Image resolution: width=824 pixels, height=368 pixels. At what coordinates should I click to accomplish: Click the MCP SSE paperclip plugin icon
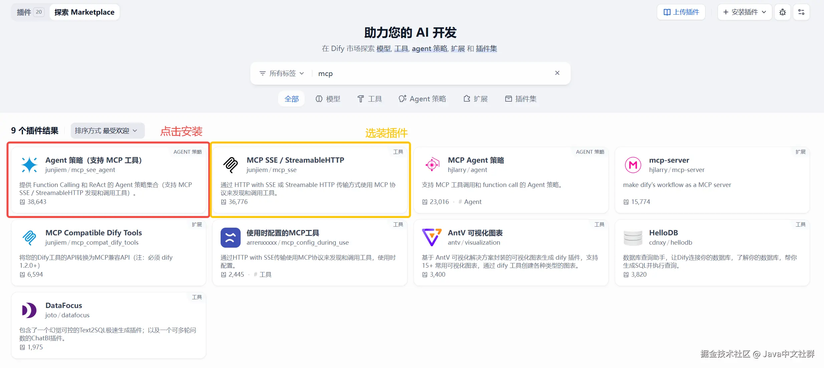(x=231, y=165)
